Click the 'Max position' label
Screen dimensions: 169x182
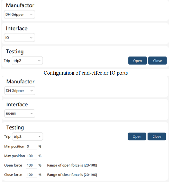coord(15,156)
